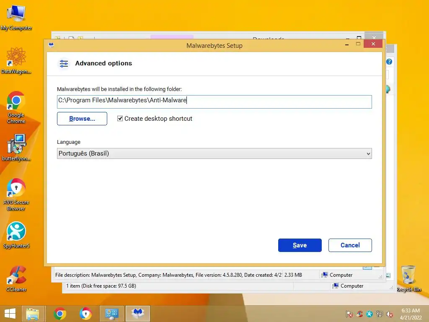Click the Malwarebytes logo in the title bar
The height and width of the screenshot is (322, 429).
point(51,45)
